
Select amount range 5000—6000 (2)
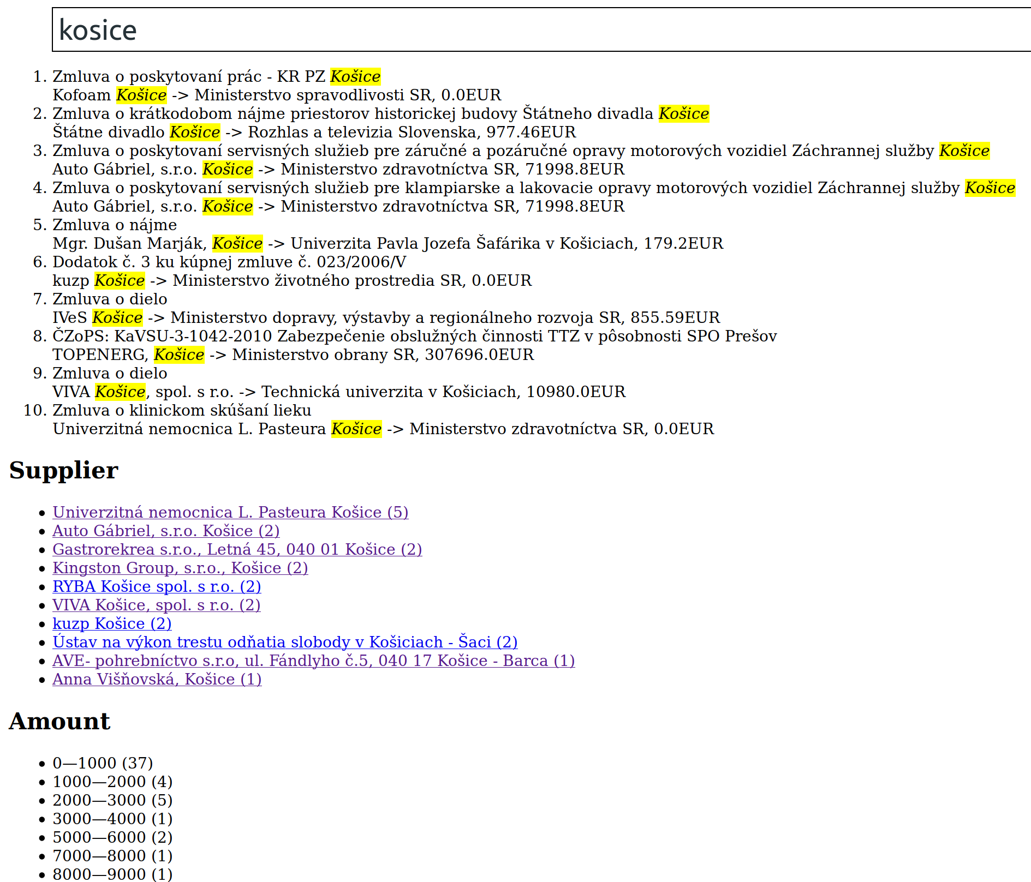[112, 837]
